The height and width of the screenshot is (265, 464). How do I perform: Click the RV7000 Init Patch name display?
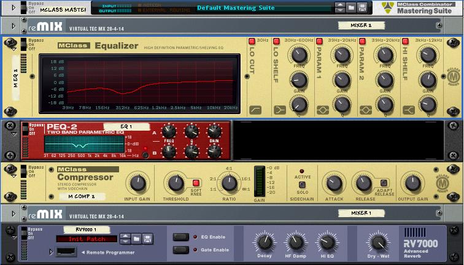87,239
